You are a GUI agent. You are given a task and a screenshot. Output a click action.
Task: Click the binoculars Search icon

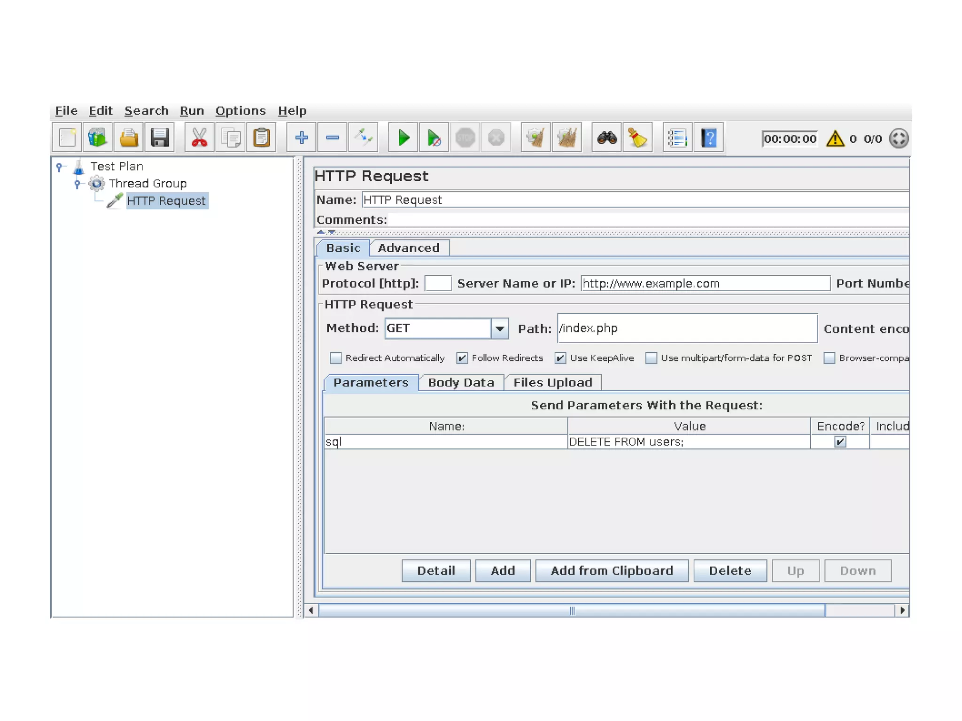[x=606, y=138]
